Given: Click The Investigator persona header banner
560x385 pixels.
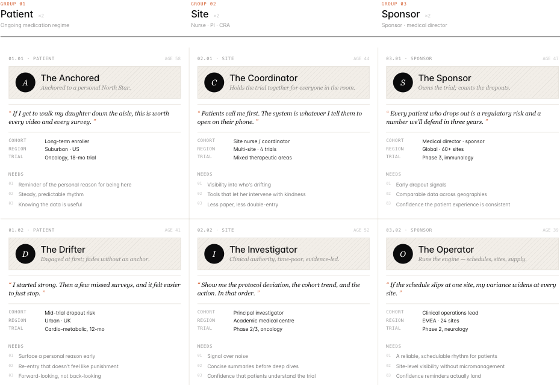Looking at the screenshot, I should [283, 254].
